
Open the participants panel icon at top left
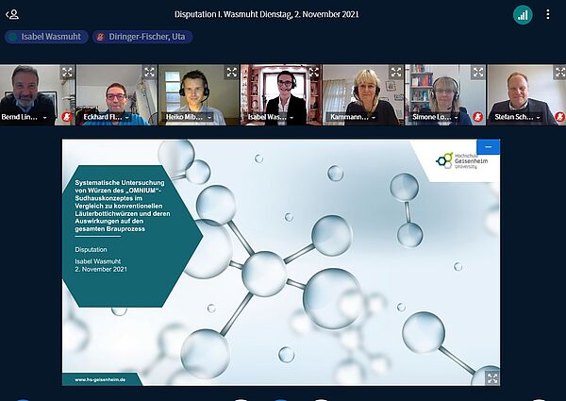(12, 14)
